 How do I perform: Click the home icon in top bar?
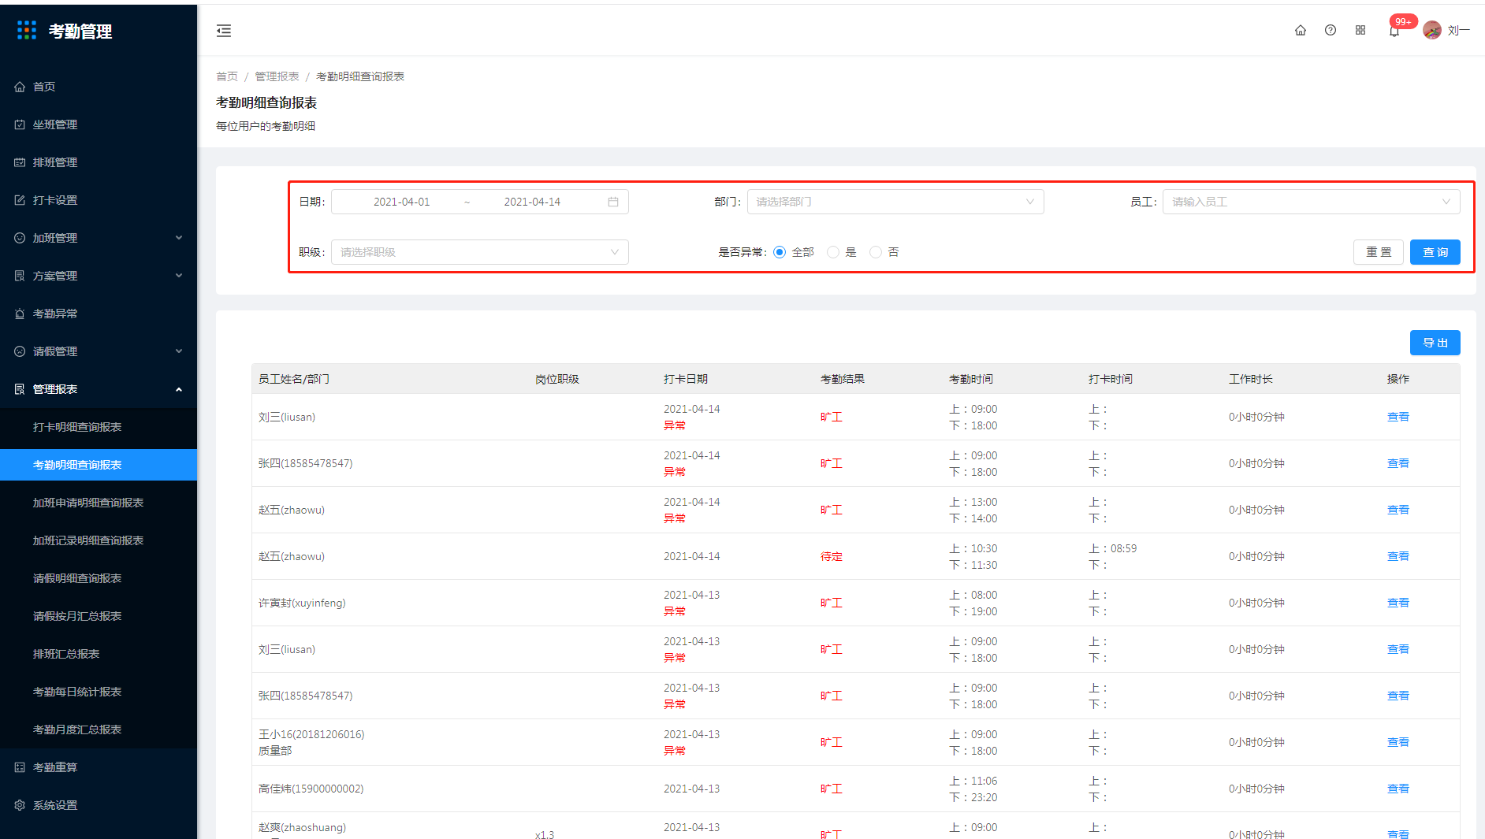(1301, 31)
